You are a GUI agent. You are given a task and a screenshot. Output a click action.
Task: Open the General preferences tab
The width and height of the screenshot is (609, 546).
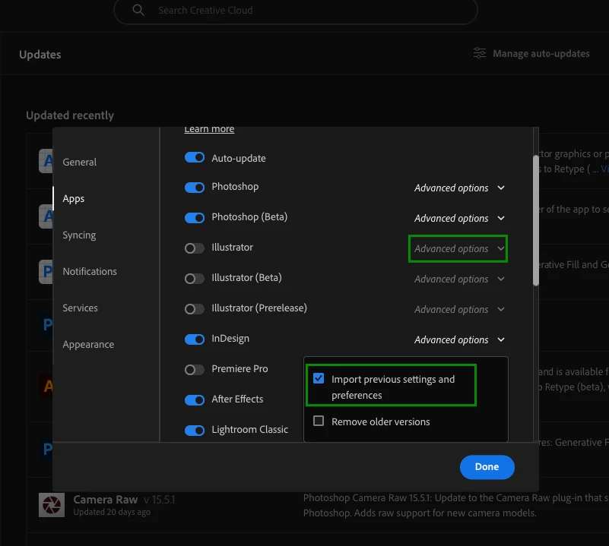[80, 162]
